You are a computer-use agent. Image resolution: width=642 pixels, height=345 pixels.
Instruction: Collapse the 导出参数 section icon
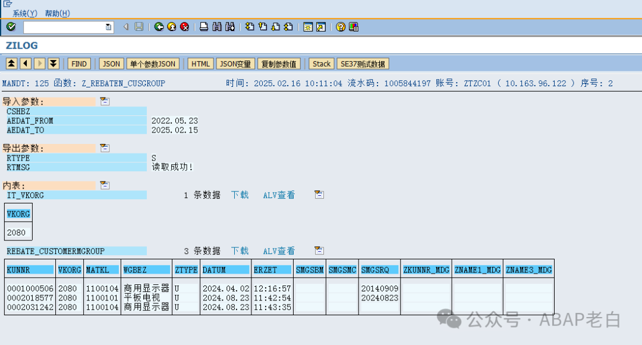tap(105, 148)
